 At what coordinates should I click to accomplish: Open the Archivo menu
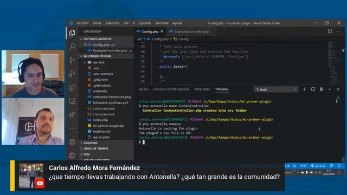point(83,23)
